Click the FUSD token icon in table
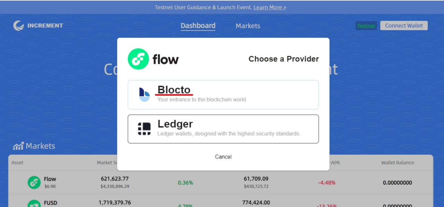444x207 pixels. pyautogui.click(x=34, y=204)
